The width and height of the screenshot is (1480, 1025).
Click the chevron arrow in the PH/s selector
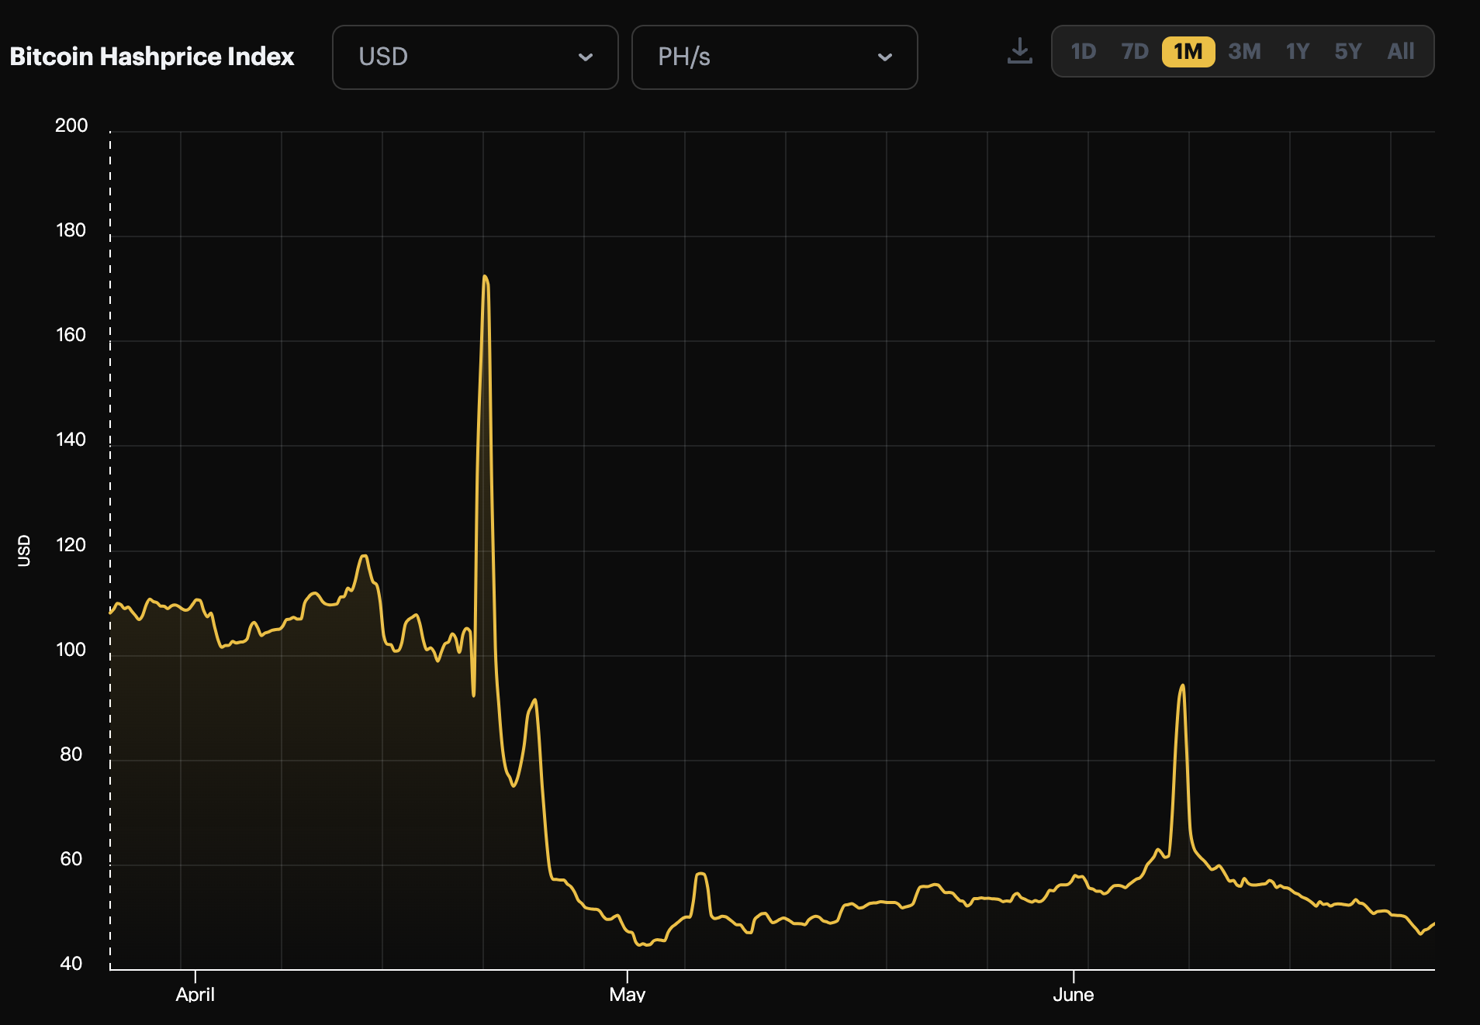pos(885,57)
